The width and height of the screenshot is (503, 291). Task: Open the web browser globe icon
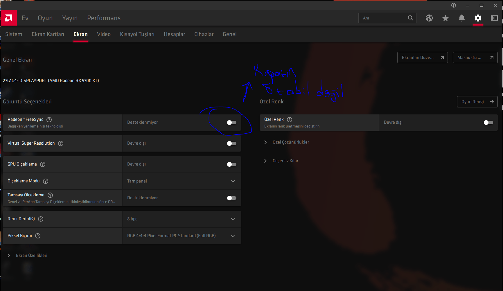click(x=429, y=18)
